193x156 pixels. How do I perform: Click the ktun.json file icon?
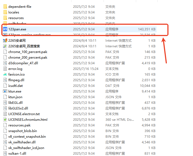tap(5, 97)
